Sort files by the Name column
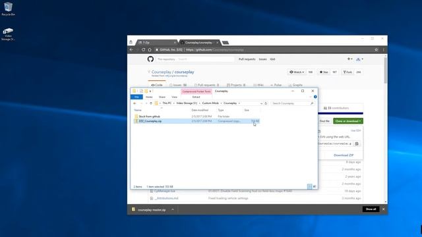Image resolution: width=422 pixels, height=237 pixels. pos(138,110)
